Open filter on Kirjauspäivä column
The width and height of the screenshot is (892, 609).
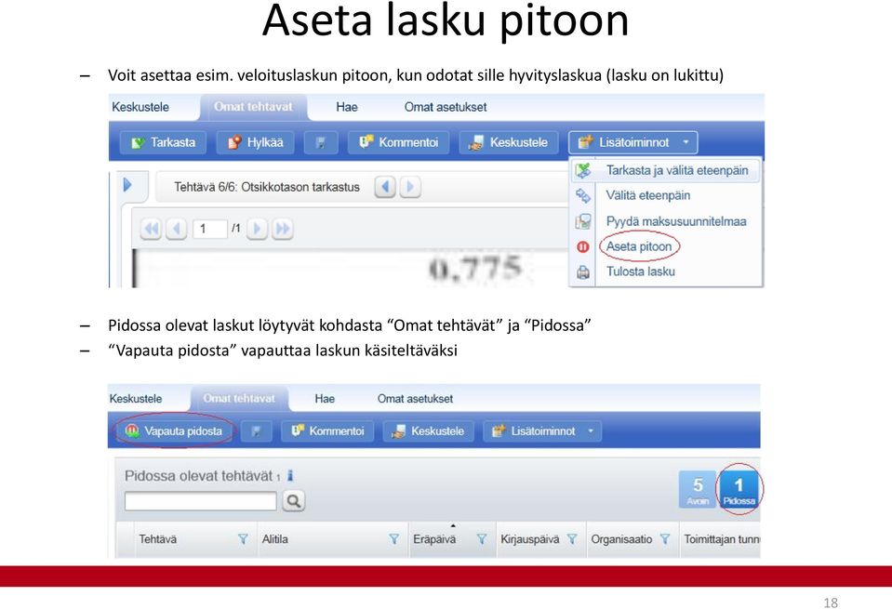point(572,539)
